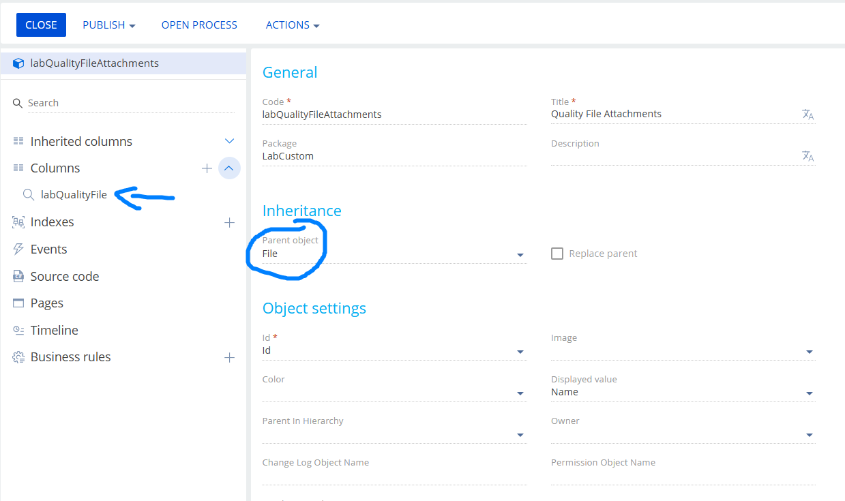
Task: Add a business rule with plus icon
Action: (229, 357)
